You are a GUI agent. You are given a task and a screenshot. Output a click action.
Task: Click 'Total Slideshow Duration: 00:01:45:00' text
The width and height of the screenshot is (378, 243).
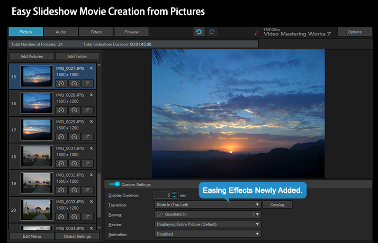[x=118, y=44]
